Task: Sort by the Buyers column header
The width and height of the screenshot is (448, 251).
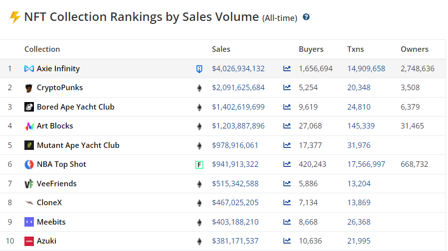Action: (311, 49)
